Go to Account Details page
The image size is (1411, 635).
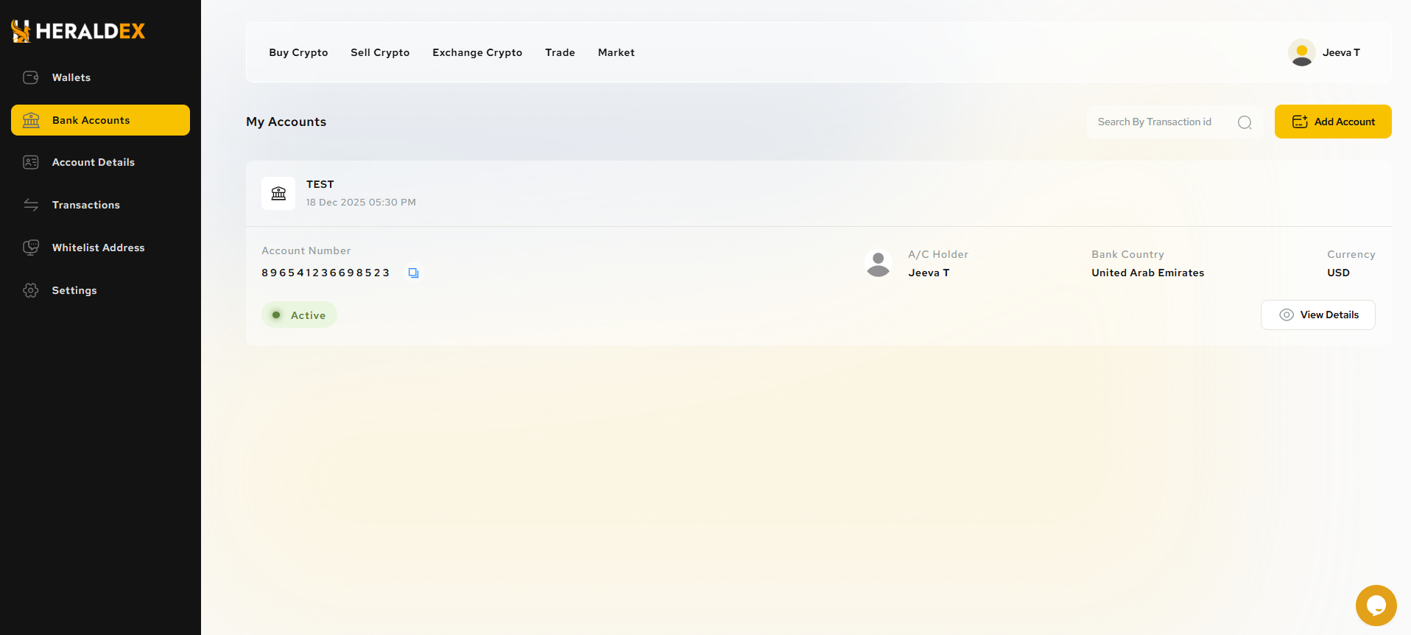pos(93,162)
